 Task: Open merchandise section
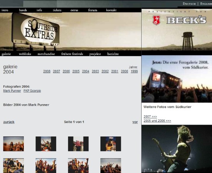tap(46, 54)
